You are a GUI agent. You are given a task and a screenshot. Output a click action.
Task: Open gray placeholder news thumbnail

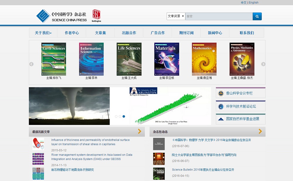pyautogui.click(x=159, y=144)
